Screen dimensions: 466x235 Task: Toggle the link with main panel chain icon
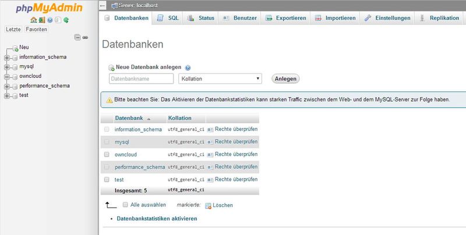tap(85, 37)
